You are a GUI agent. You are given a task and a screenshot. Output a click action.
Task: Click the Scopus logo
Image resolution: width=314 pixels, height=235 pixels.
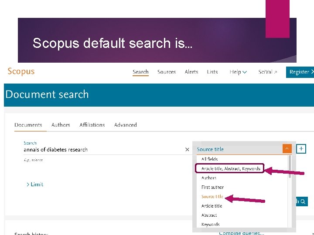(21, 71)
